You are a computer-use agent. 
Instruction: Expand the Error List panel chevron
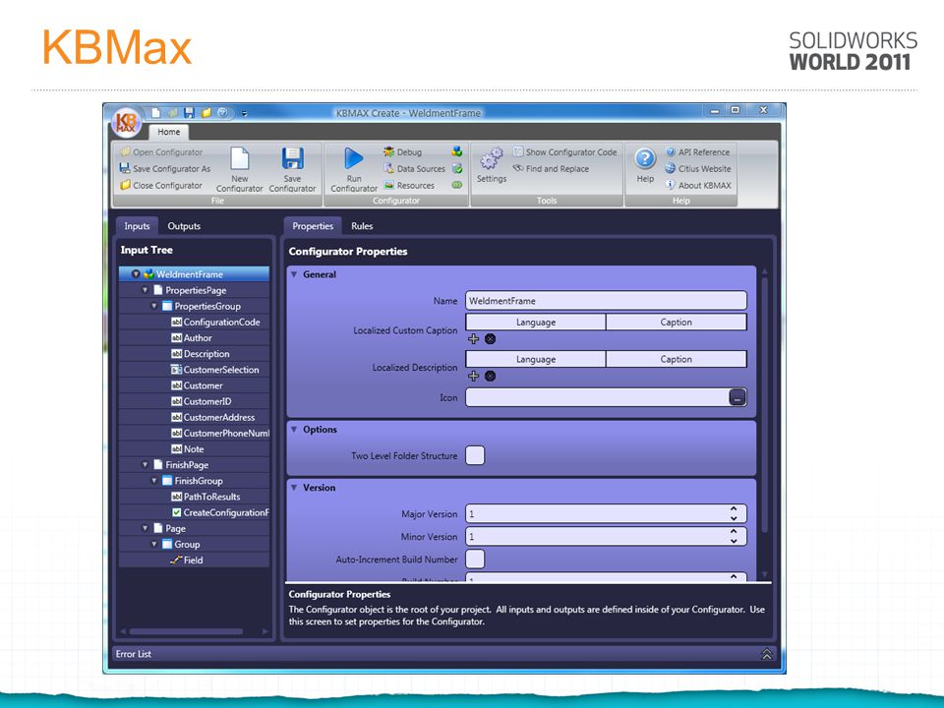tap(766, 654)
